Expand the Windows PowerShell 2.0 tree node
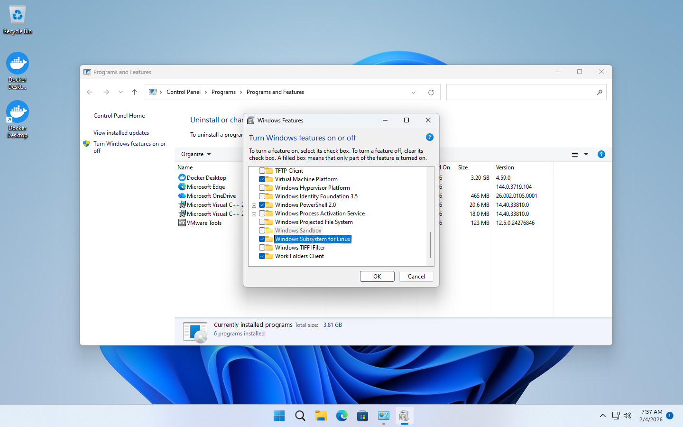The height and width of the screenshot is (427, 683). 254,205
